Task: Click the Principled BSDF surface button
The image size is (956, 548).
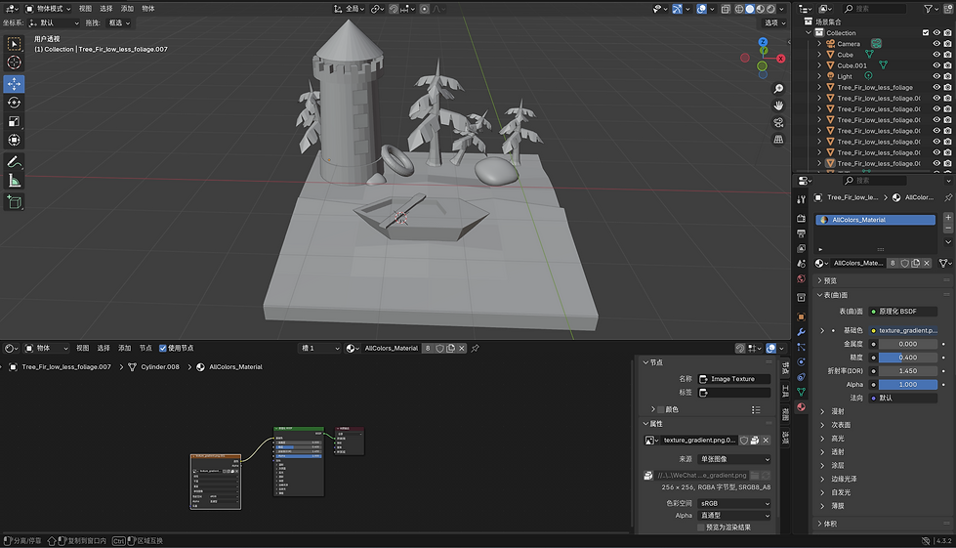Action: click(903, 312)
